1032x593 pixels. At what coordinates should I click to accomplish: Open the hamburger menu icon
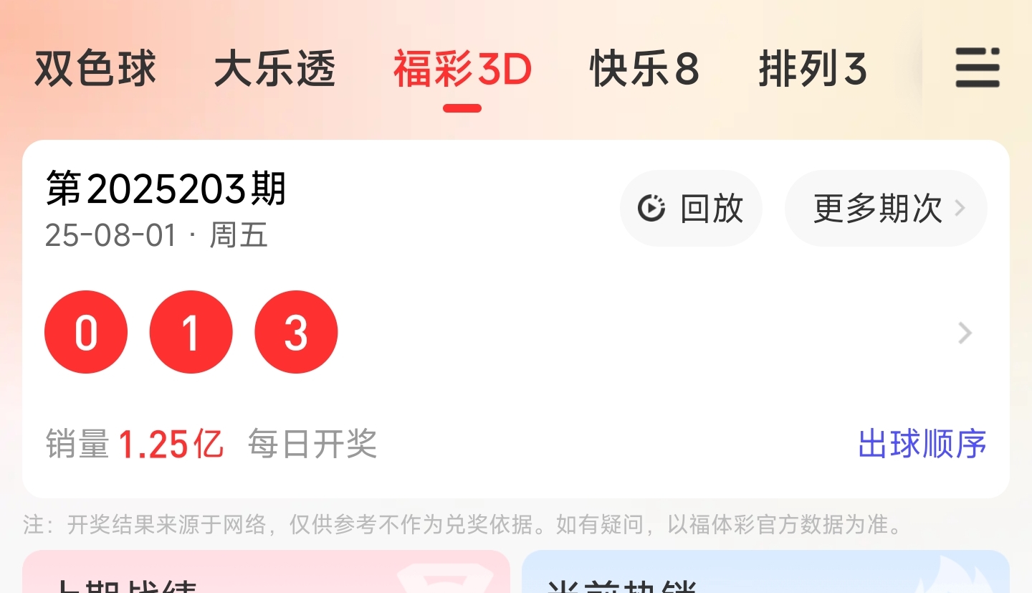click(x=978, y=69)
